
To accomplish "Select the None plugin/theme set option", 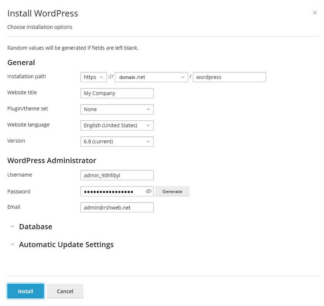I will coord(117,109).
